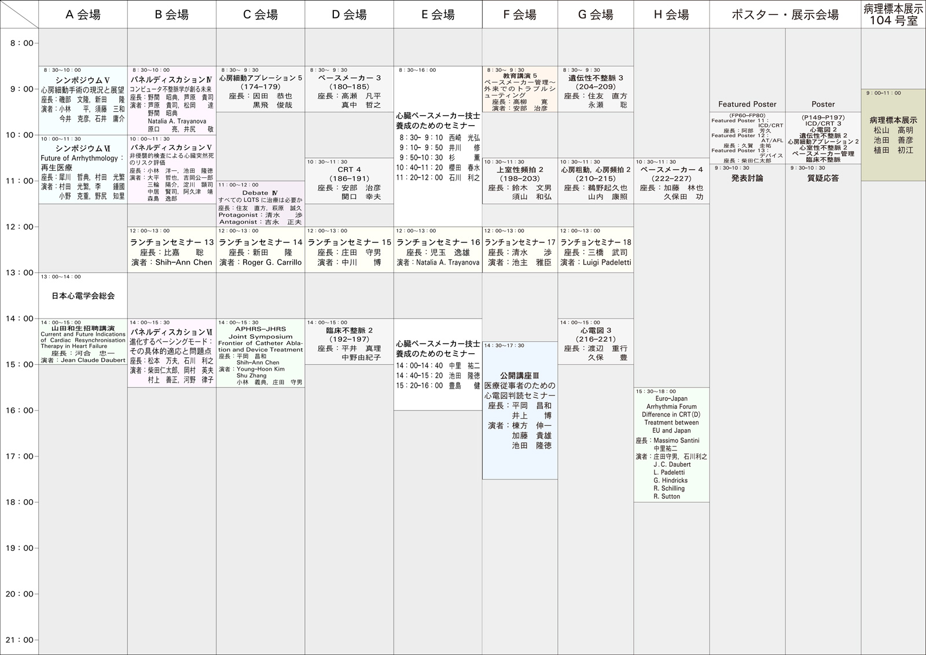Open the 公開講座III session block
Screen dimensions: 926x655
pyautogui.click(x=520, y=410)
